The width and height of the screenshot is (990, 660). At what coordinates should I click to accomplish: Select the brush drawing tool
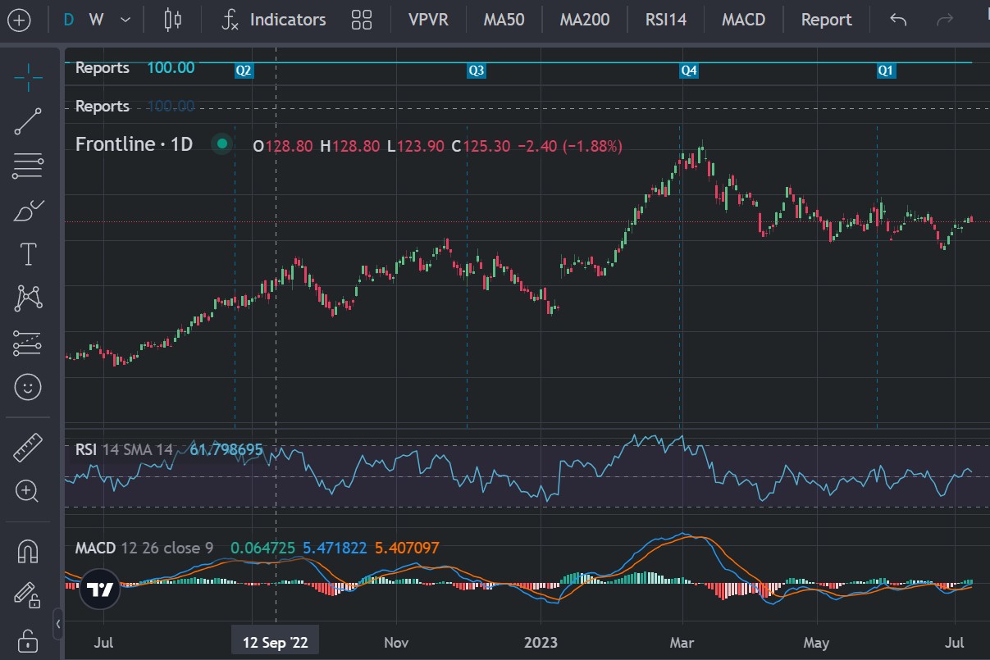point(29,212)
